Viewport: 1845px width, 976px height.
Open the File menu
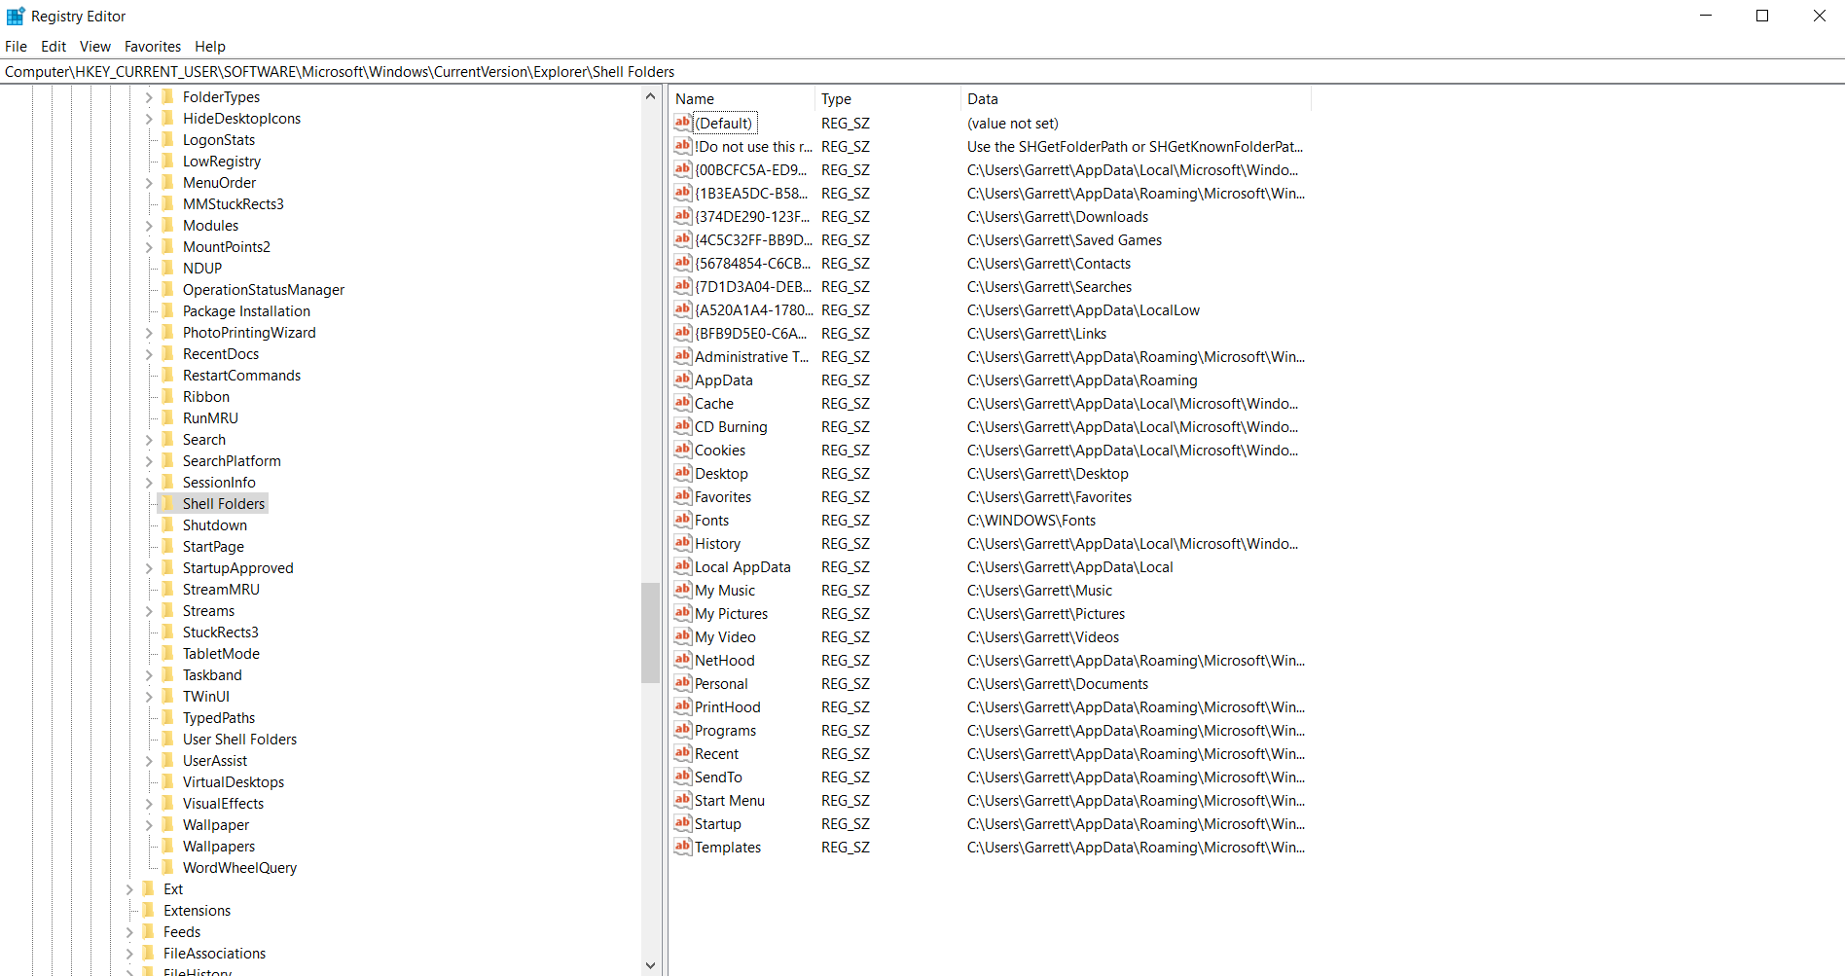coord(16,46)
